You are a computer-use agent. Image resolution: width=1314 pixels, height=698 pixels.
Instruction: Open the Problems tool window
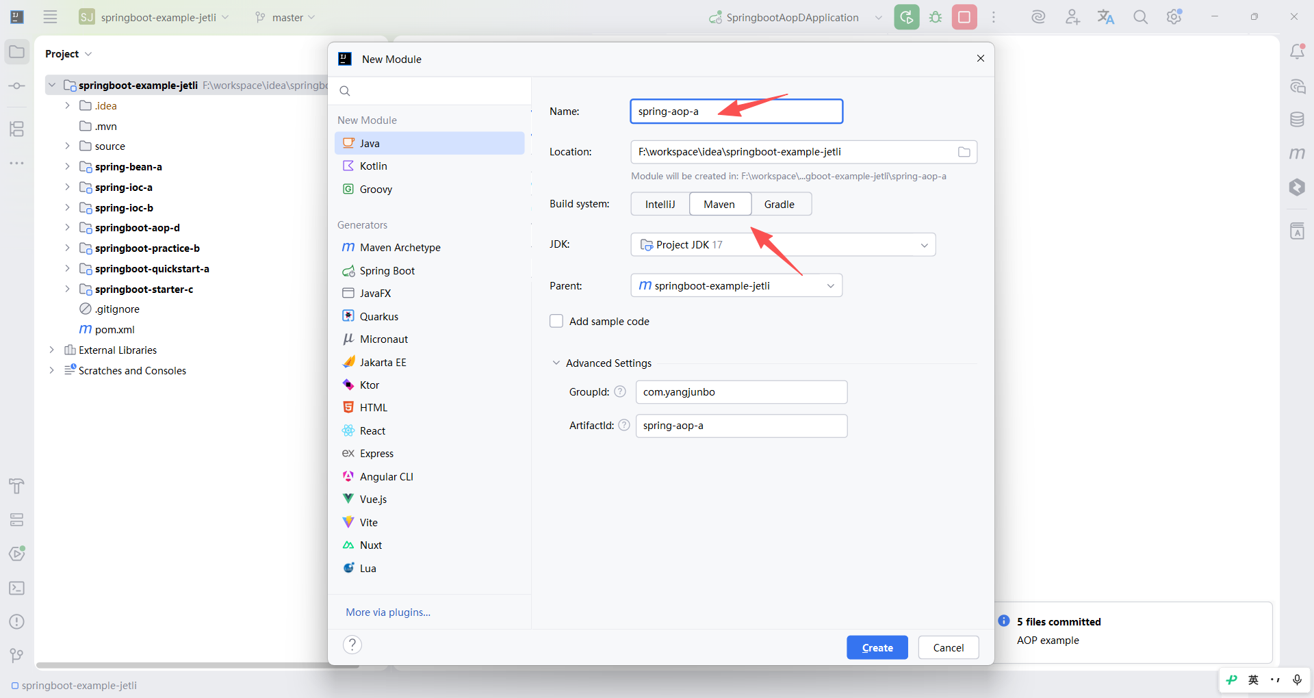pos(17,621)
